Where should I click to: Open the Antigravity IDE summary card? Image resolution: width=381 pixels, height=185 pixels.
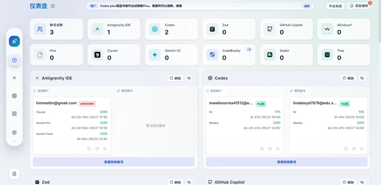click(114, 29)
